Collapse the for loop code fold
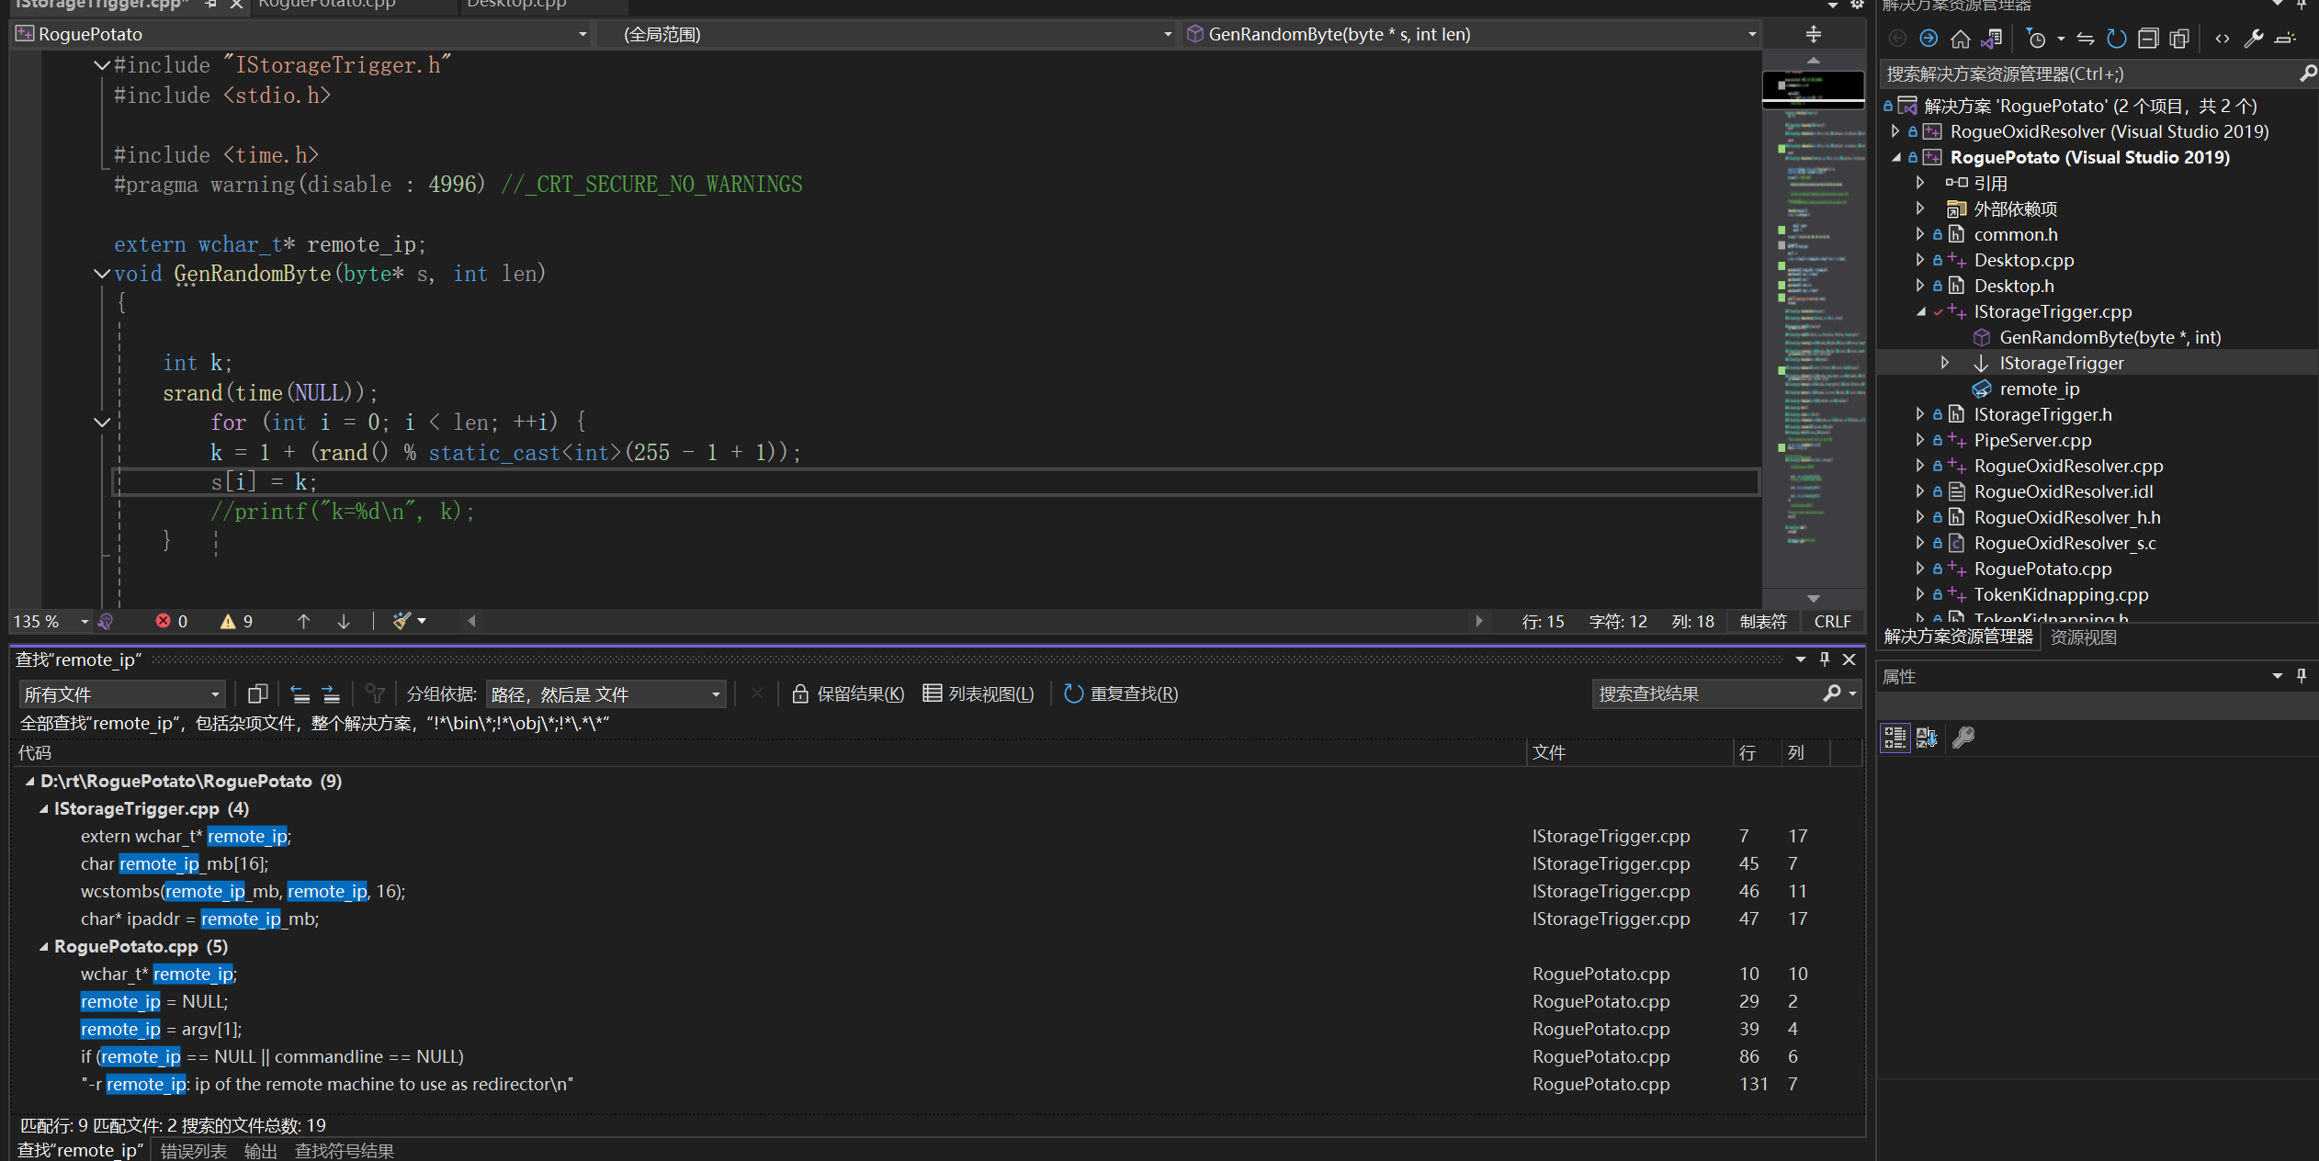The height and width of the screenshot is (1161, 2319). [x=102, y=423]
